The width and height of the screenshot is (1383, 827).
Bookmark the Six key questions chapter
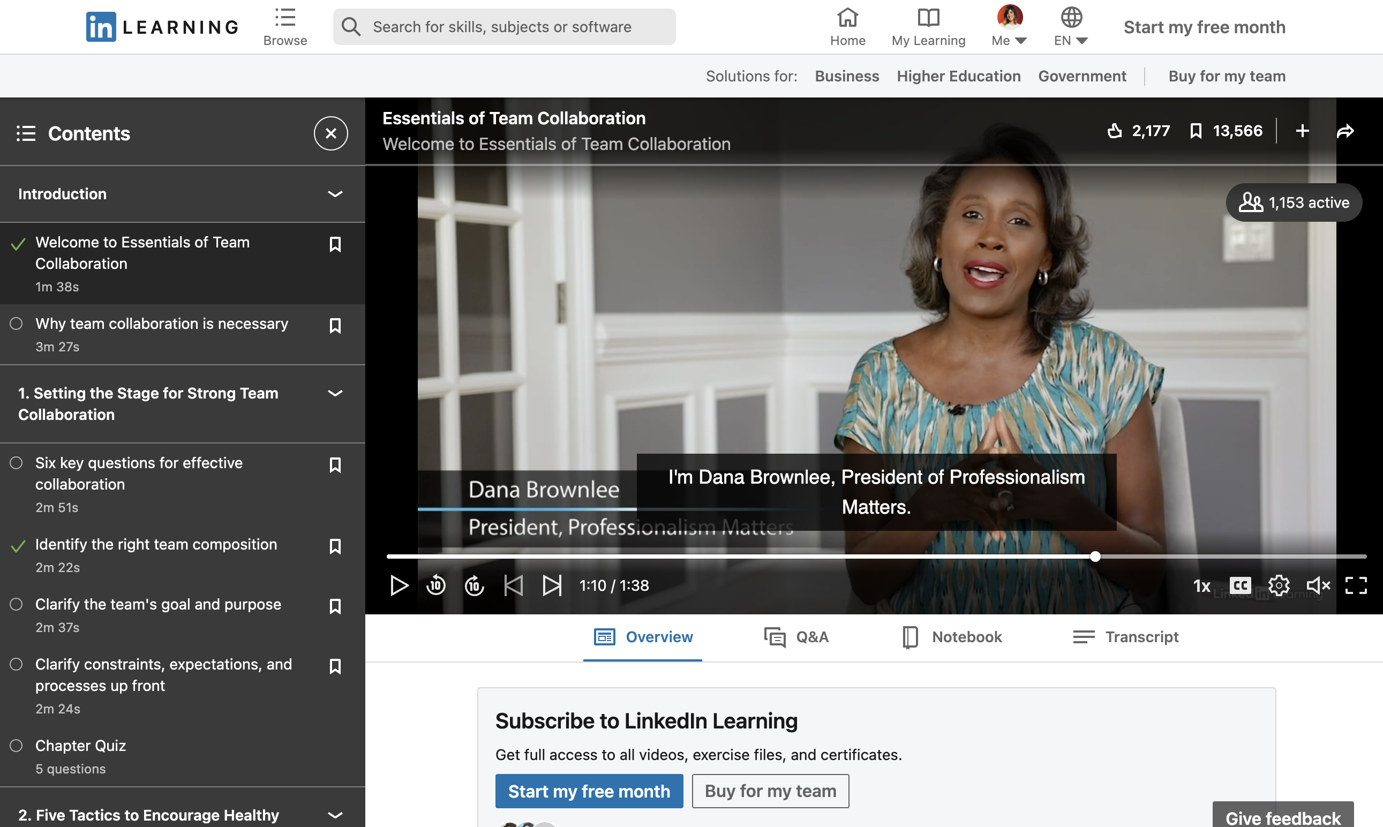coord(335,464)
